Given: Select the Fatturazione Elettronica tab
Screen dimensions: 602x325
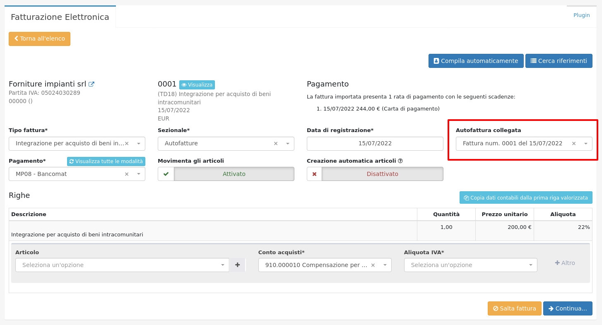Looking at the screenshot, I should tap(60, 17).
